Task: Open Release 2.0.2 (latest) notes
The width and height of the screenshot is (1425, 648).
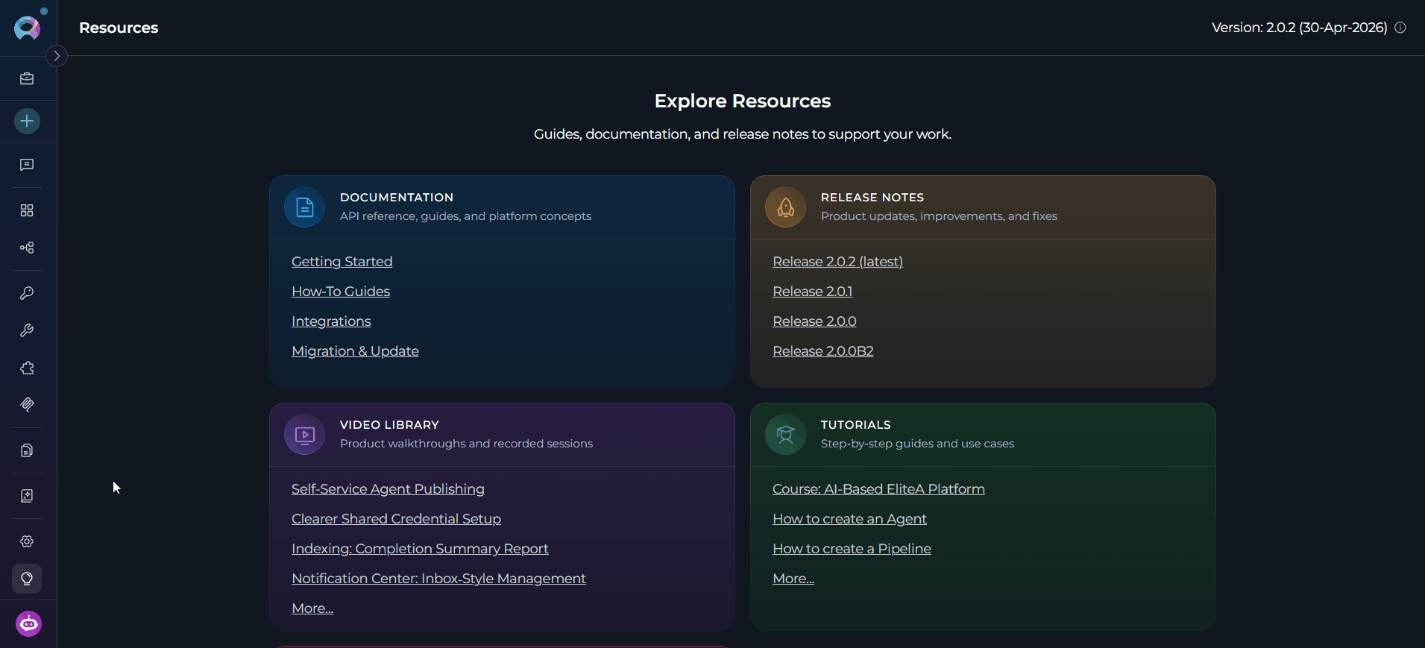Action: 837,262
